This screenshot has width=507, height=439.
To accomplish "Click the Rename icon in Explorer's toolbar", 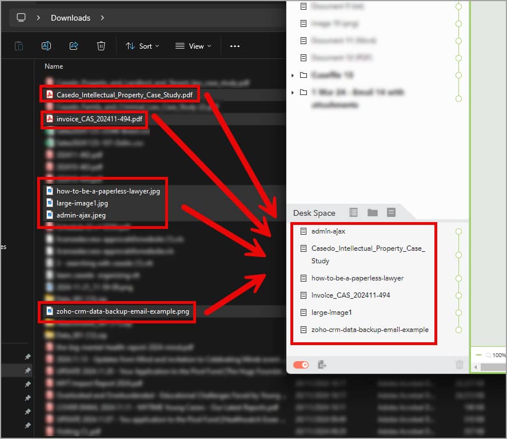I will pyautogui.click(x=46, y=46).
